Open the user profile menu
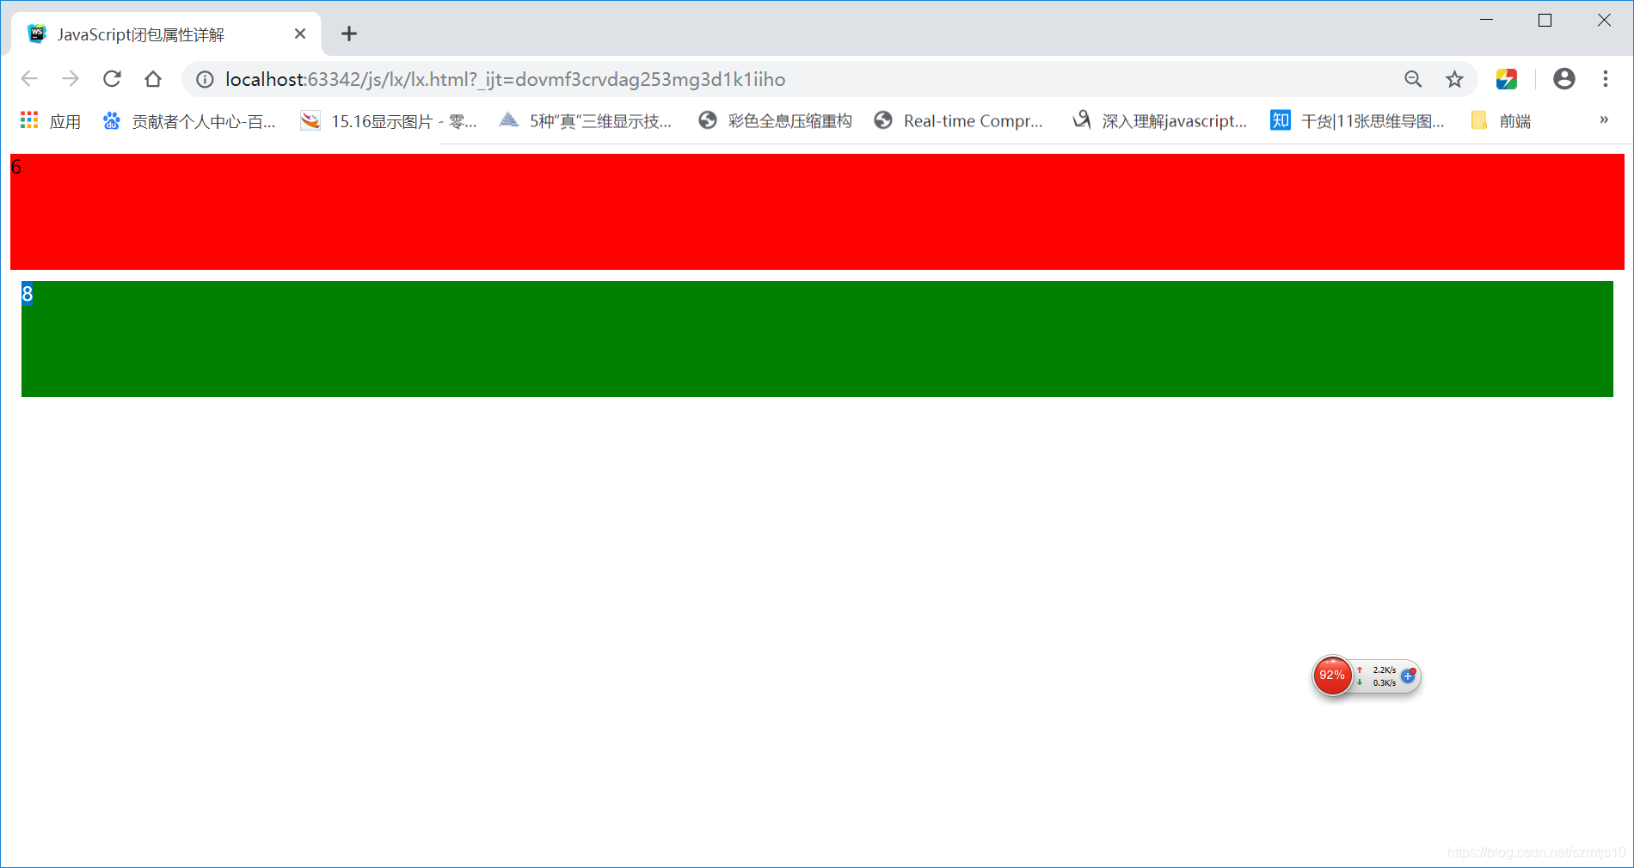Image resolution: width=1634 pixels, height=868 pixels. [1564, 79]
